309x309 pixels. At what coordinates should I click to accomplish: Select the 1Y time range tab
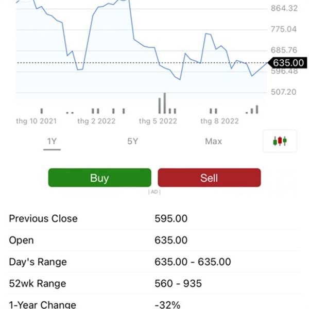[x=52, y=142]
